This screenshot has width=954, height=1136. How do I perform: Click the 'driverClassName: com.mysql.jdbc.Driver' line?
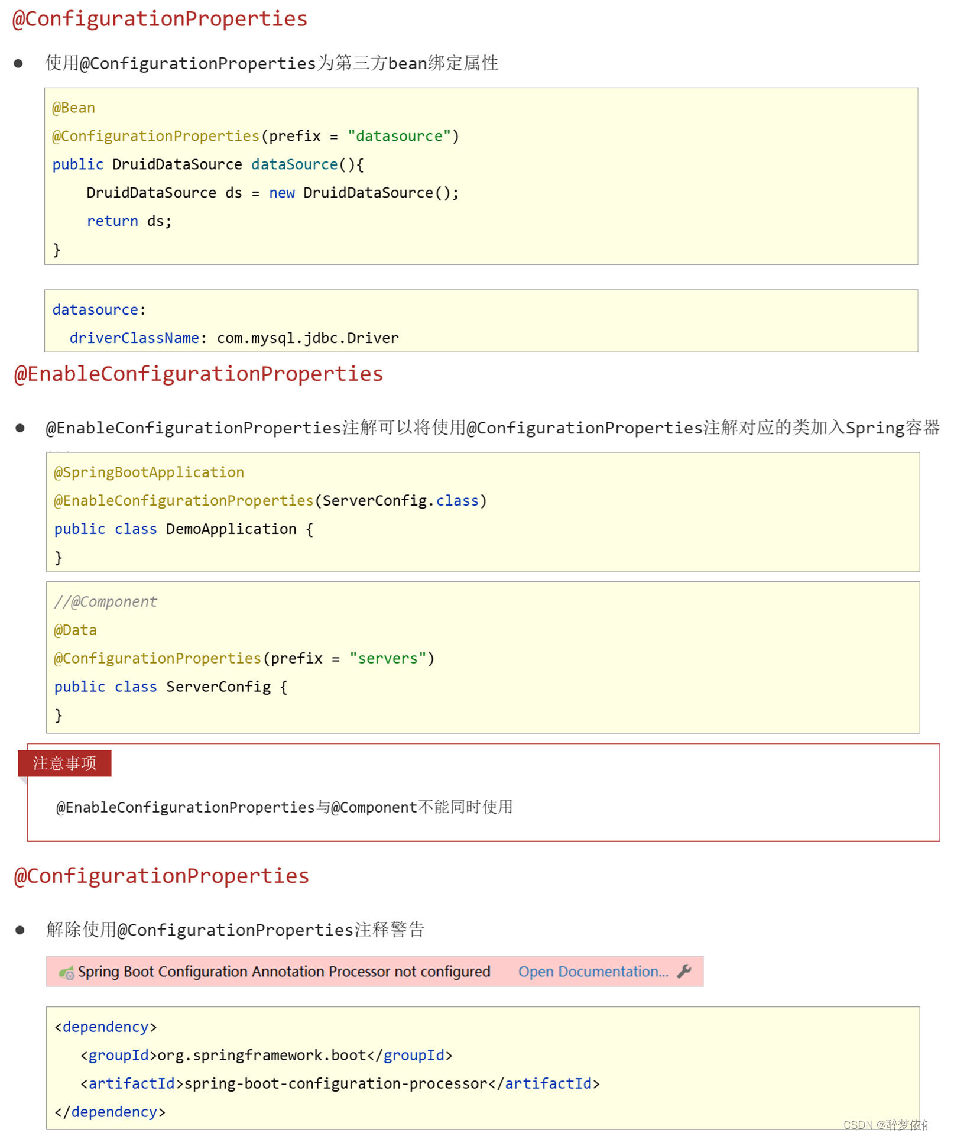(234, 338)
